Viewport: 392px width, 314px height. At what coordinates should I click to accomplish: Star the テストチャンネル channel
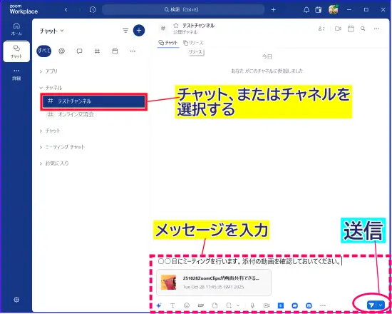[176, 25]
